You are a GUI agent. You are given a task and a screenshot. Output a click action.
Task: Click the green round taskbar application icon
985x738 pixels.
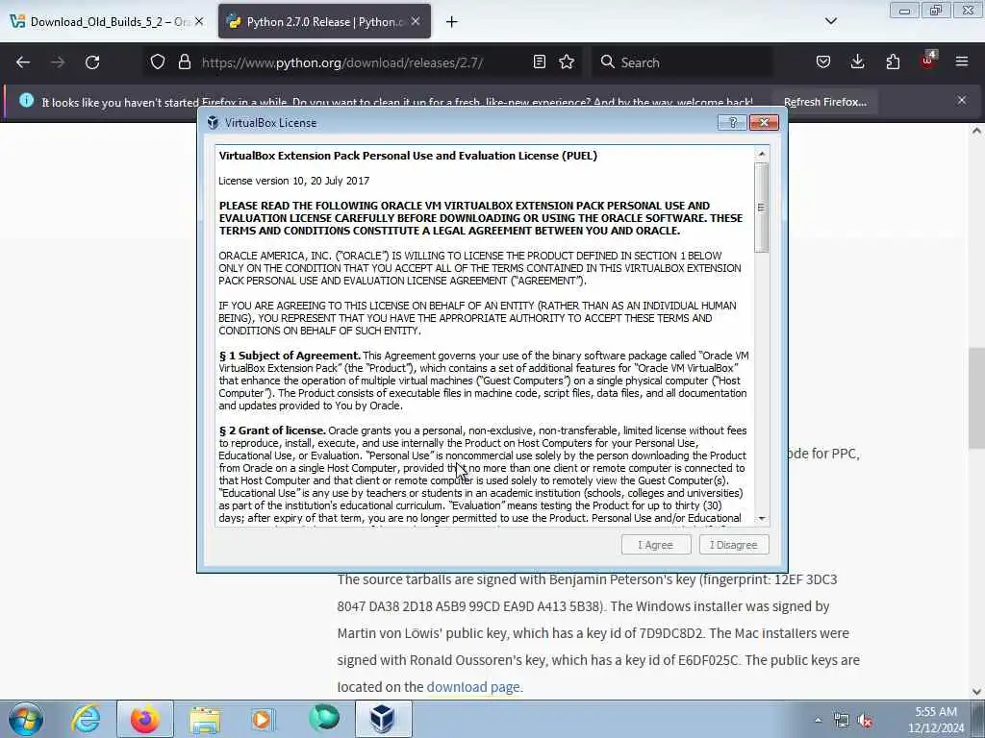324,718
